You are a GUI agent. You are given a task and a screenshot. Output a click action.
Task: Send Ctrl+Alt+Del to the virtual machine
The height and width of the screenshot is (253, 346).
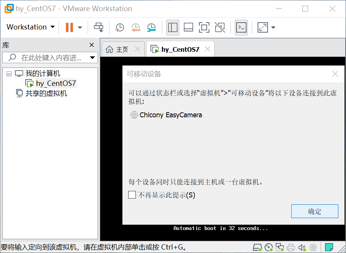click(98, 27)
